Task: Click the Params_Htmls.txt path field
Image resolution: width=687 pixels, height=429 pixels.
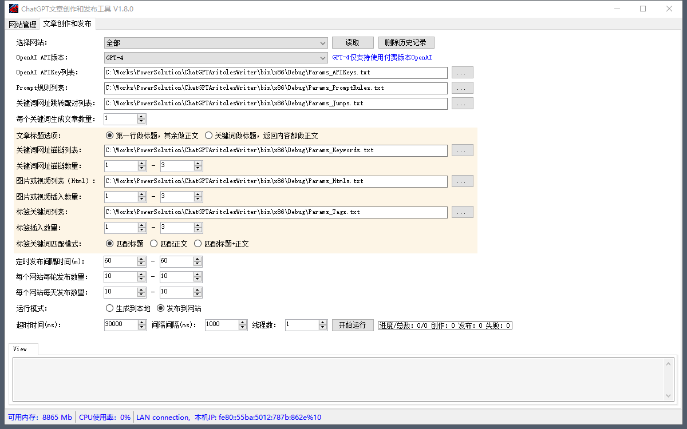Action: tap(275, 181)
